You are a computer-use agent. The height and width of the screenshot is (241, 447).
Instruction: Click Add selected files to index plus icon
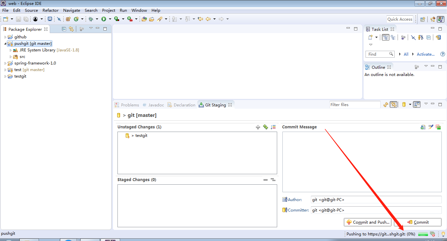[258, 127]
